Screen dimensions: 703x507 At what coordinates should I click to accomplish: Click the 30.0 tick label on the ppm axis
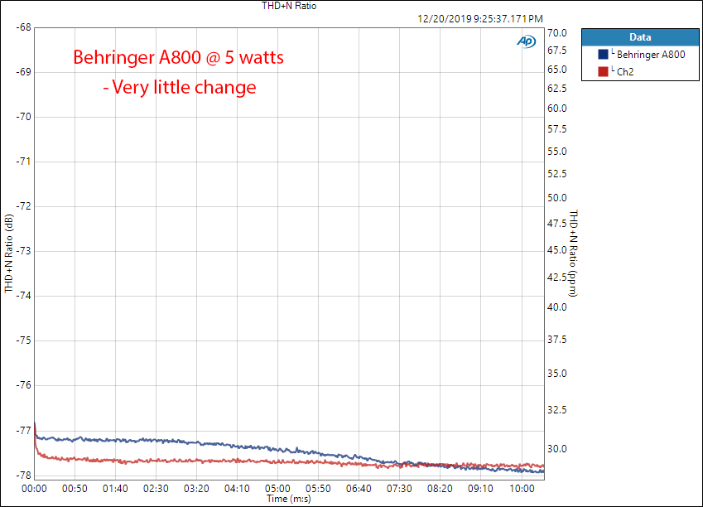[557, 449]
